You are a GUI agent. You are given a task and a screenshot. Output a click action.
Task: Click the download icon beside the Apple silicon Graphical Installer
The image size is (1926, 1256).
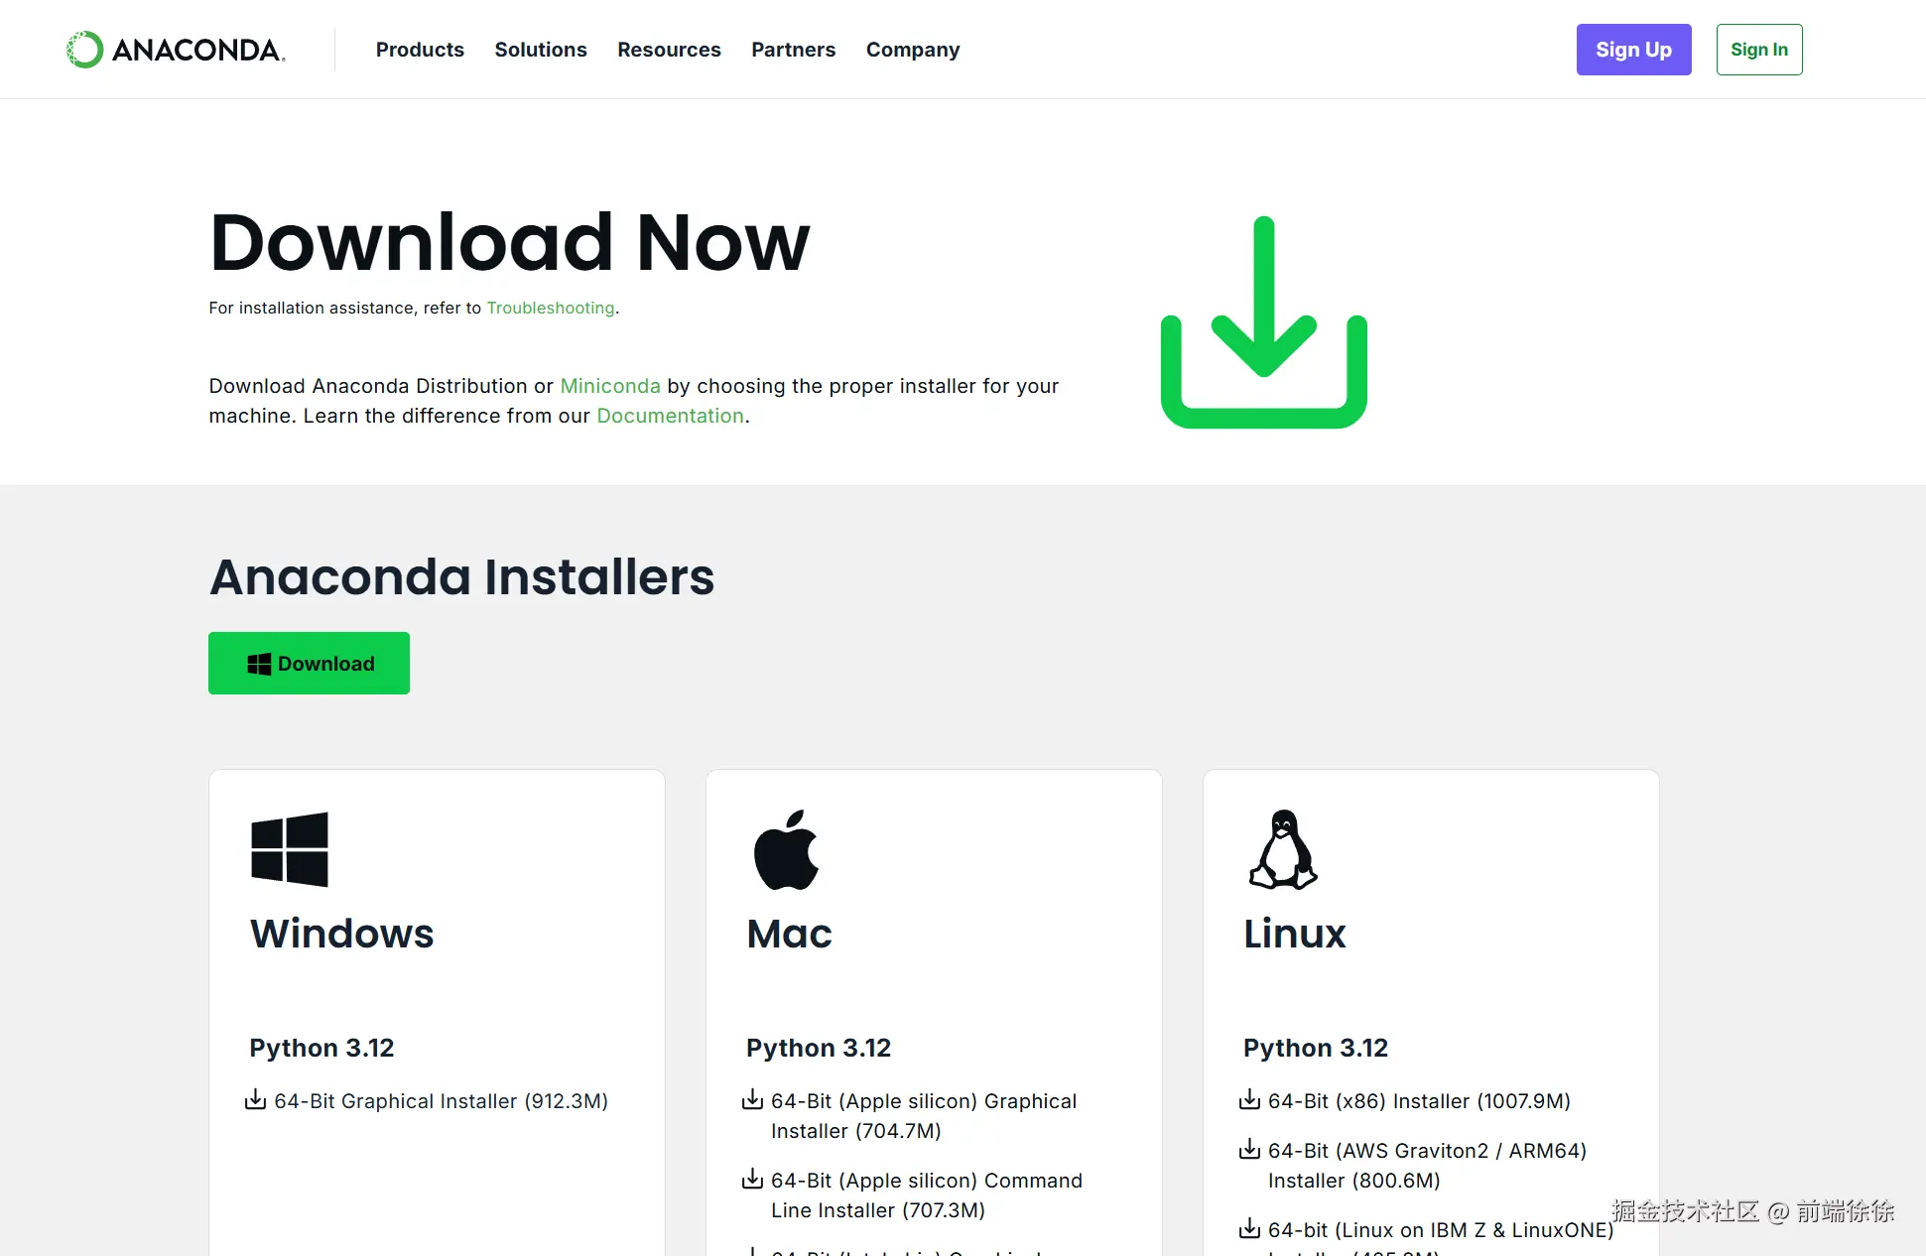click(x=753, y=1099)
